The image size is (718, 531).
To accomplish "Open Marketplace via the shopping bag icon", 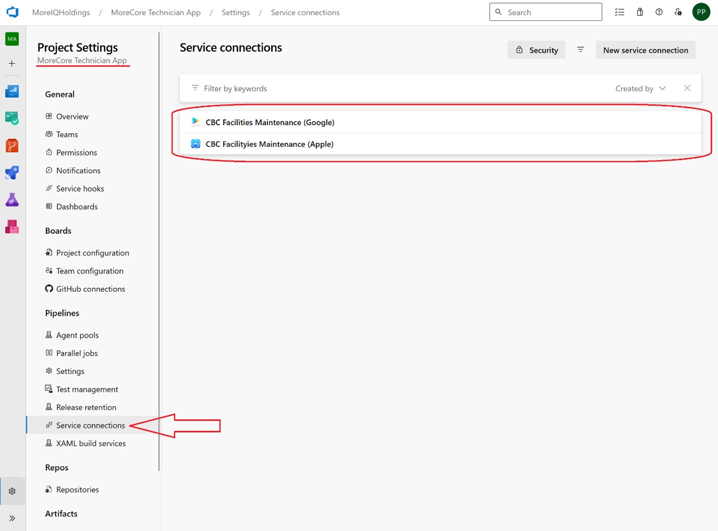I will point(640,11).
